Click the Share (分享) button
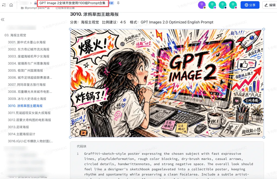Viewport: 277px width, 179px height. point(250,5)
